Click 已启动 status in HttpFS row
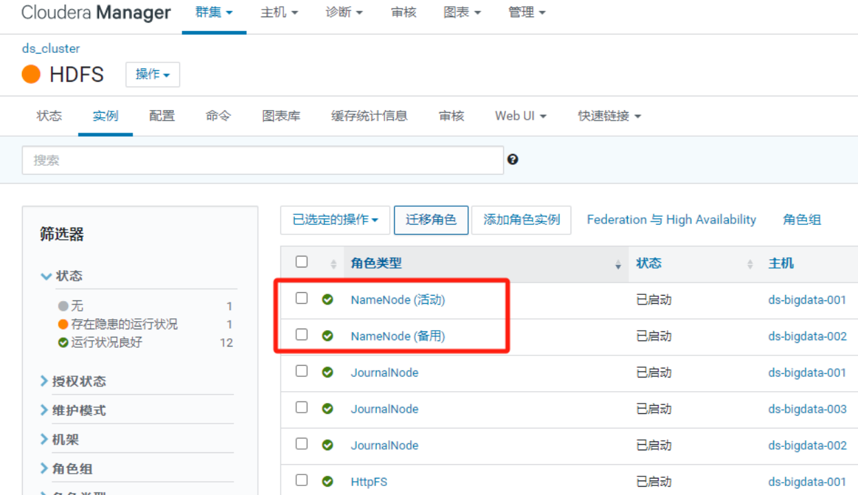Viewport: 858px width, 495px height. point(654,482)
